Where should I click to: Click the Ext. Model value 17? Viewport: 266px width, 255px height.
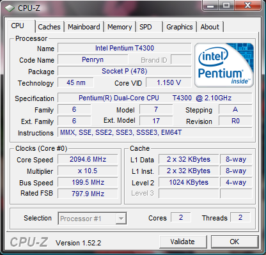point(156,121)
